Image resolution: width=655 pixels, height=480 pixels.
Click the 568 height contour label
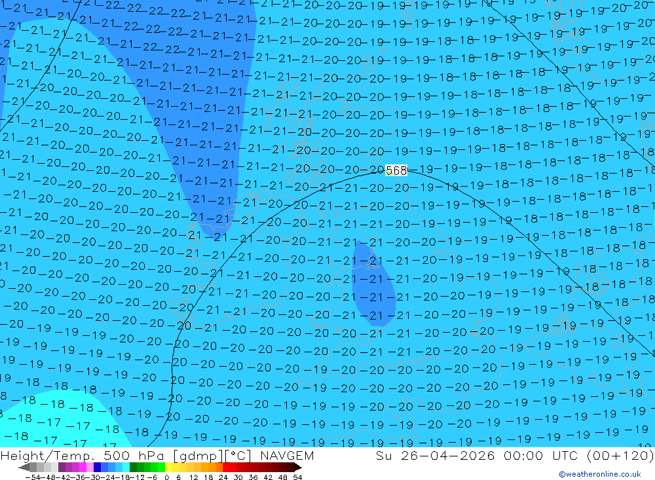396,170
